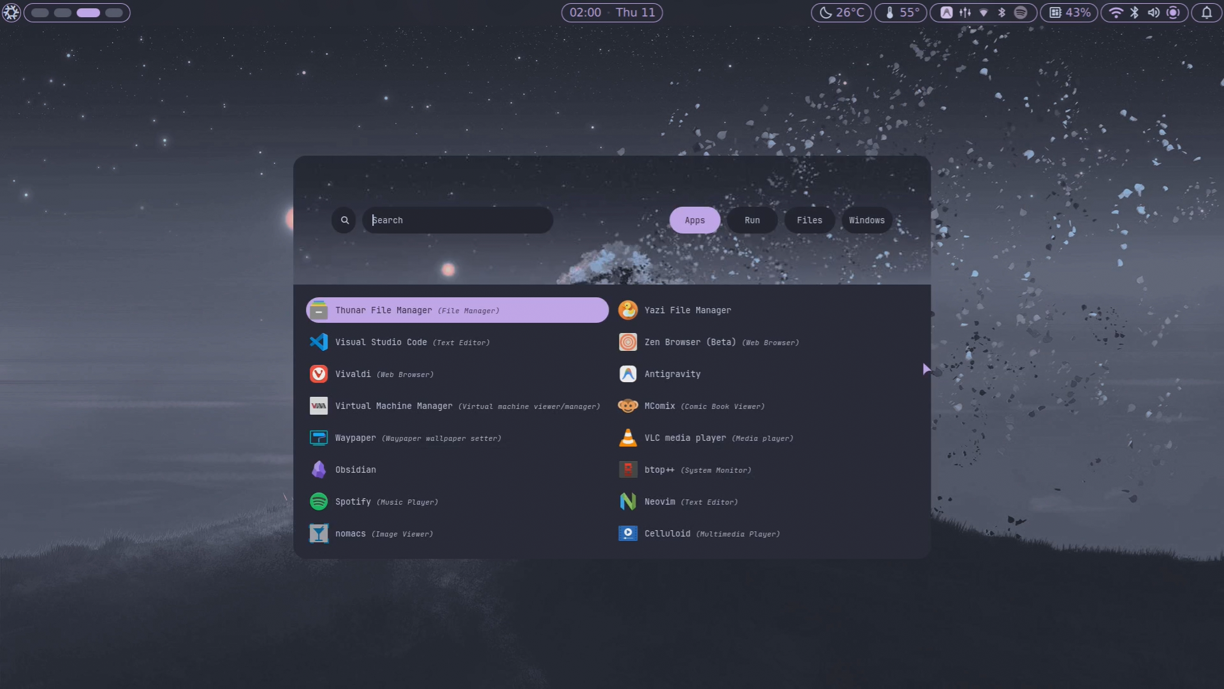This screenshot has height=689, width=1224.
Task: Switch to the fourth workspace pill
Action: (114, 12)
